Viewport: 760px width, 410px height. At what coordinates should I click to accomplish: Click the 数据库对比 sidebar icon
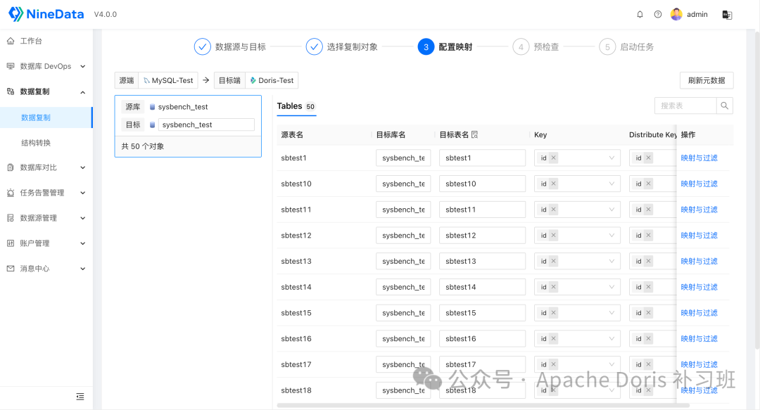pyautogui.click(x=10, y=167)
